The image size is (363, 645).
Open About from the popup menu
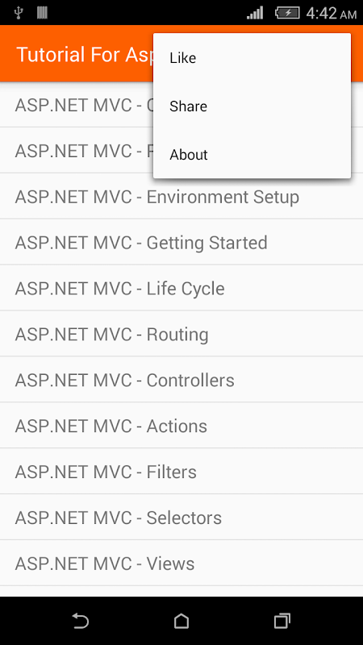252,155
